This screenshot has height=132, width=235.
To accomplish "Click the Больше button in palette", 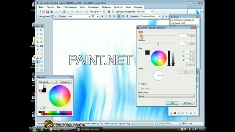I will [x=65, y=82].
